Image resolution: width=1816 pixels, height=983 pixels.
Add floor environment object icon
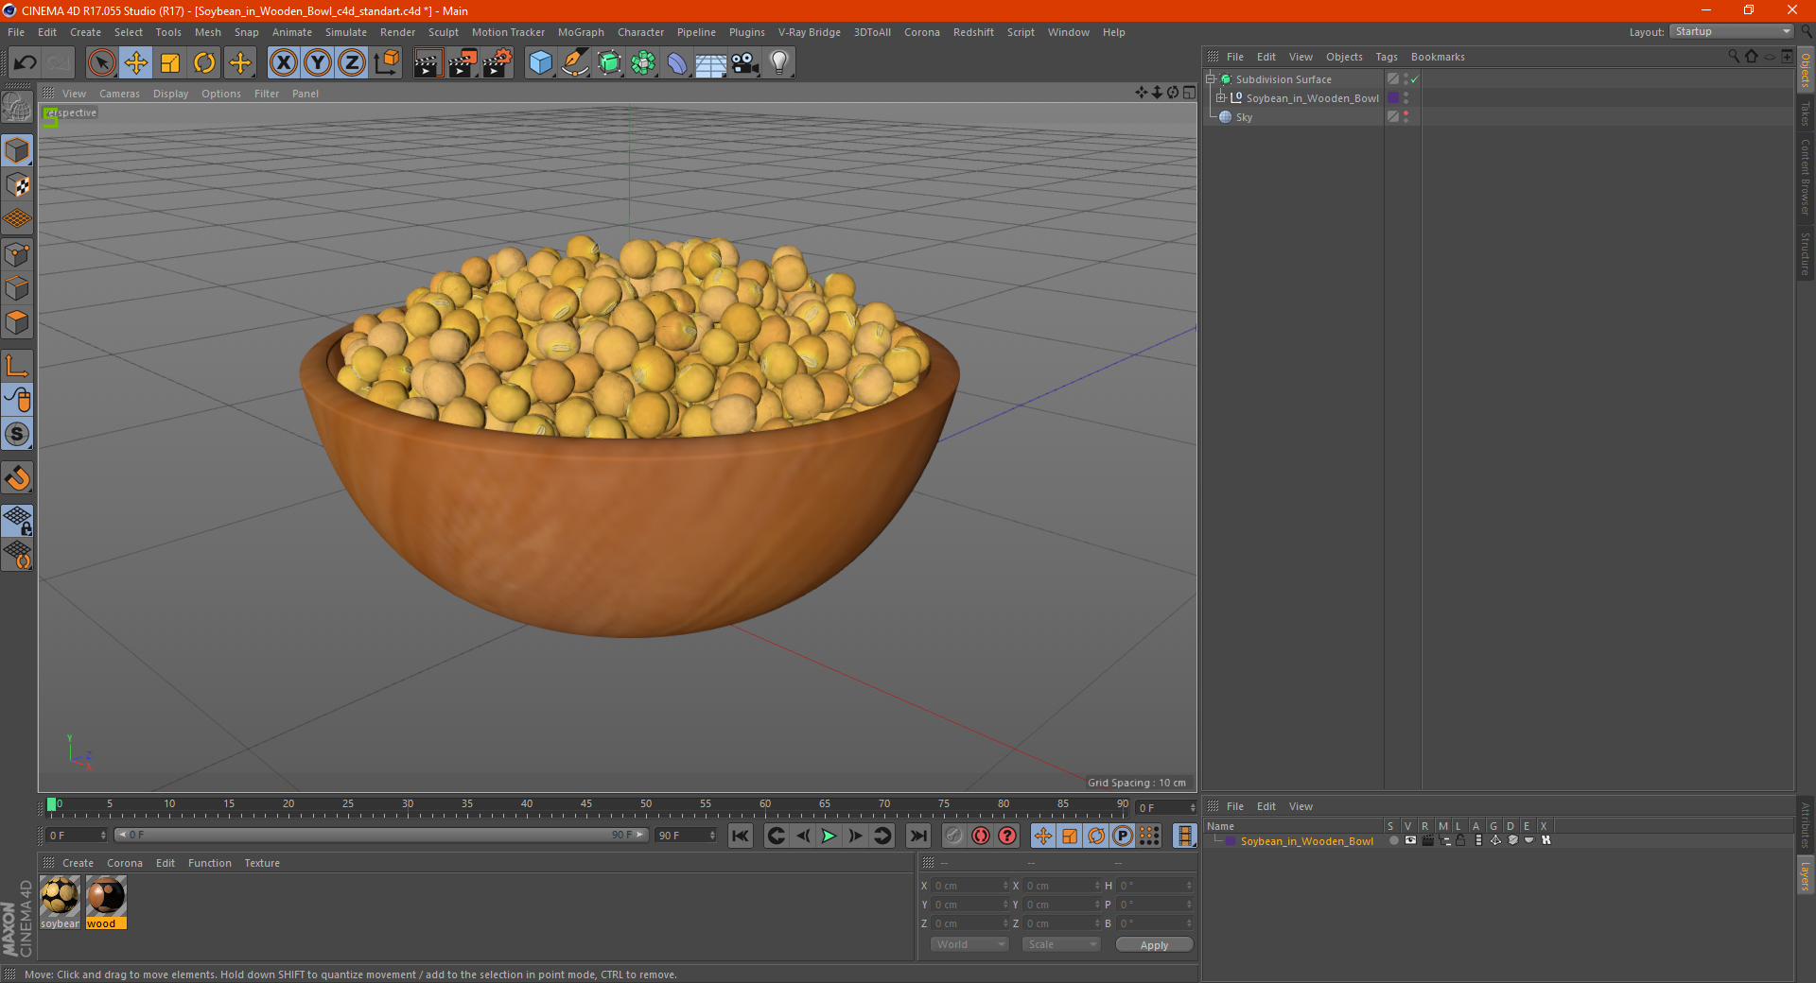[711, 63]
